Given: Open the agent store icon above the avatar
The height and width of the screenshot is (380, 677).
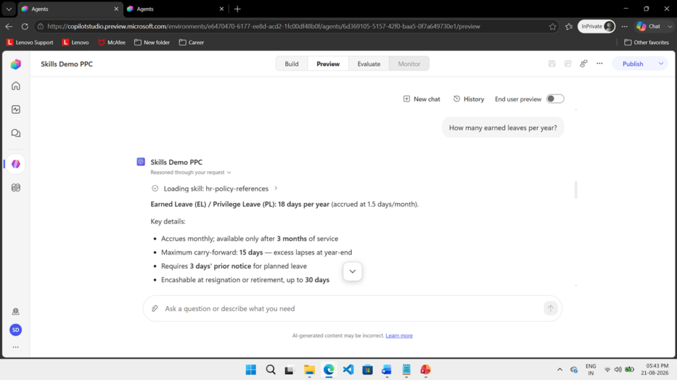Looking at the screenshot, I should [16, 311].
